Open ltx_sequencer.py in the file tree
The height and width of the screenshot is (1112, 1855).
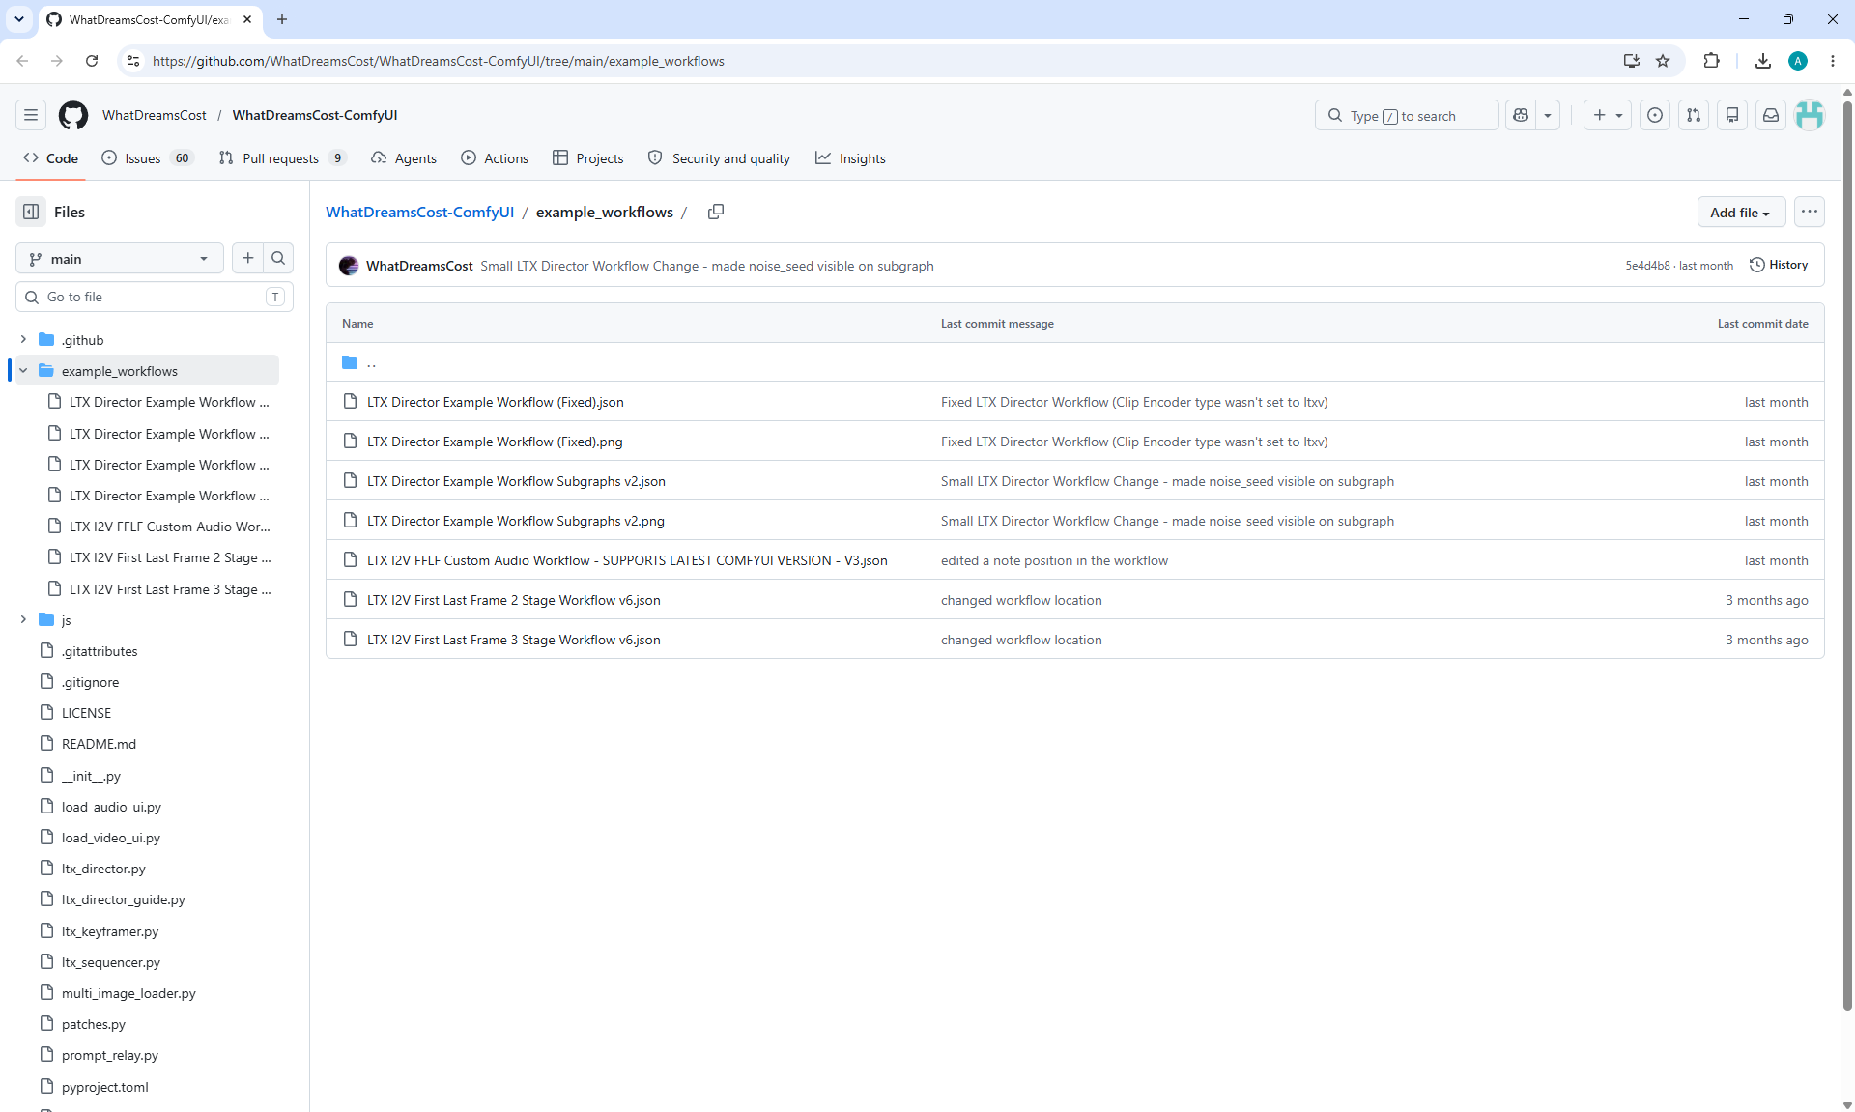pyautogui.click(x=111, y=962)
